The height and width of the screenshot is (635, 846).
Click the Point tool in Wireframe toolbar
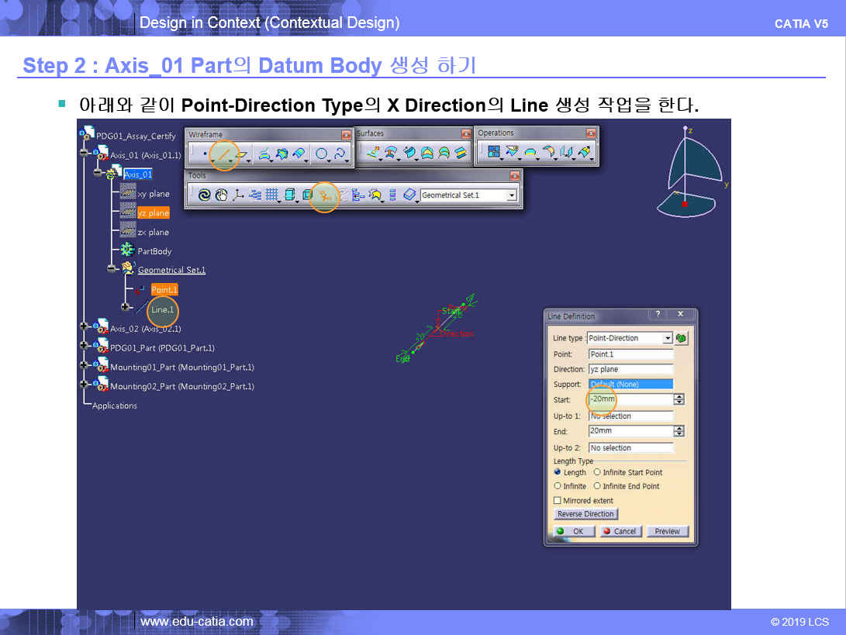coord(204,154)
